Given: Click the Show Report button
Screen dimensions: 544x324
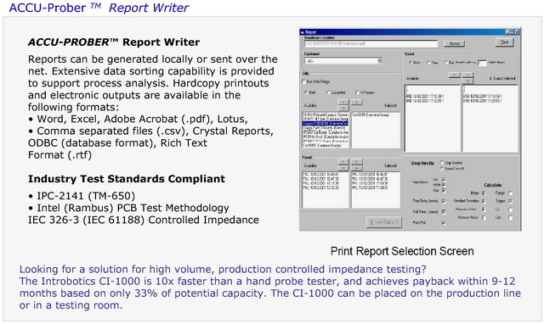Looking at the screenshot, I should pyautogui.click(x=383, y=222).
